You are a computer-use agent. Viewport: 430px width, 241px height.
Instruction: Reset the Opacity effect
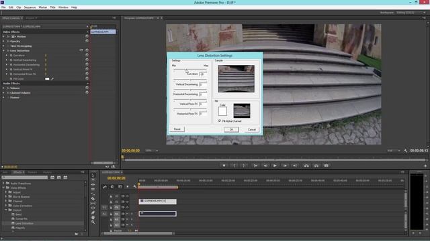point(87,41)
